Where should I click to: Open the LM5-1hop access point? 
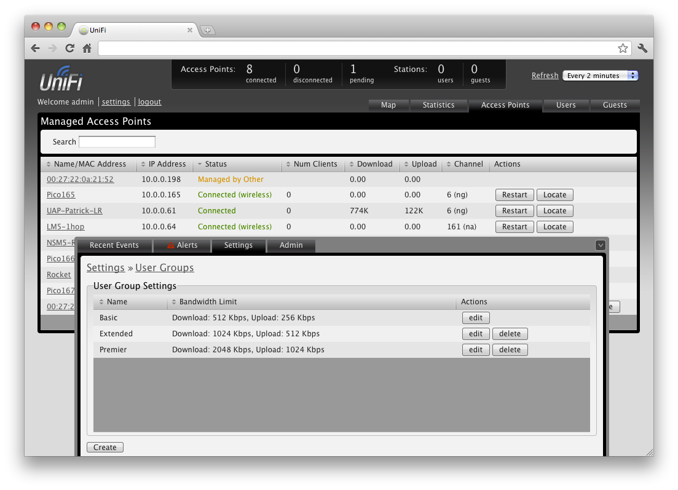[65, 227]
